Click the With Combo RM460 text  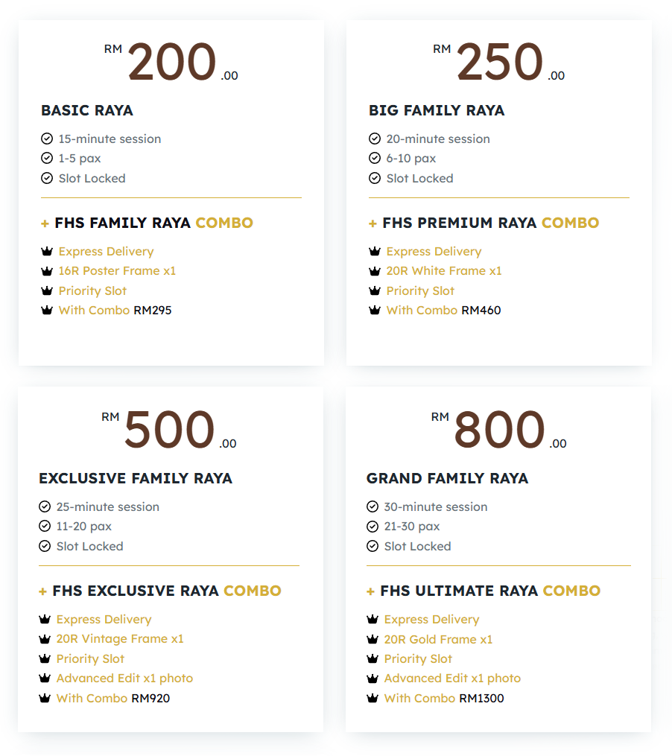[x=443, y=310]
